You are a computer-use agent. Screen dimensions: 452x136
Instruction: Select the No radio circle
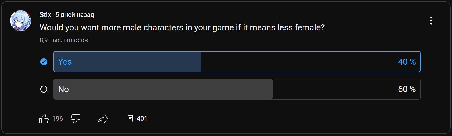click(44, 89)
